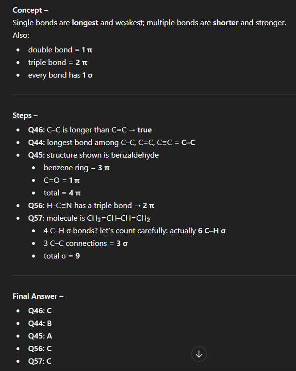Click the final answer "Q45: A"

(40, 336)
